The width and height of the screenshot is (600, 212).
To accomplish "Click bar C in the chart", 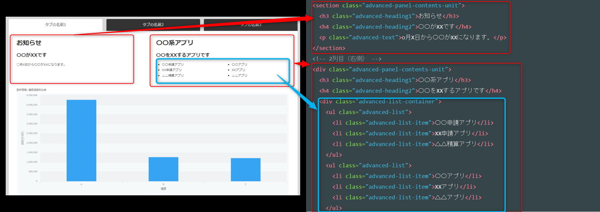I will click(246, 170).
